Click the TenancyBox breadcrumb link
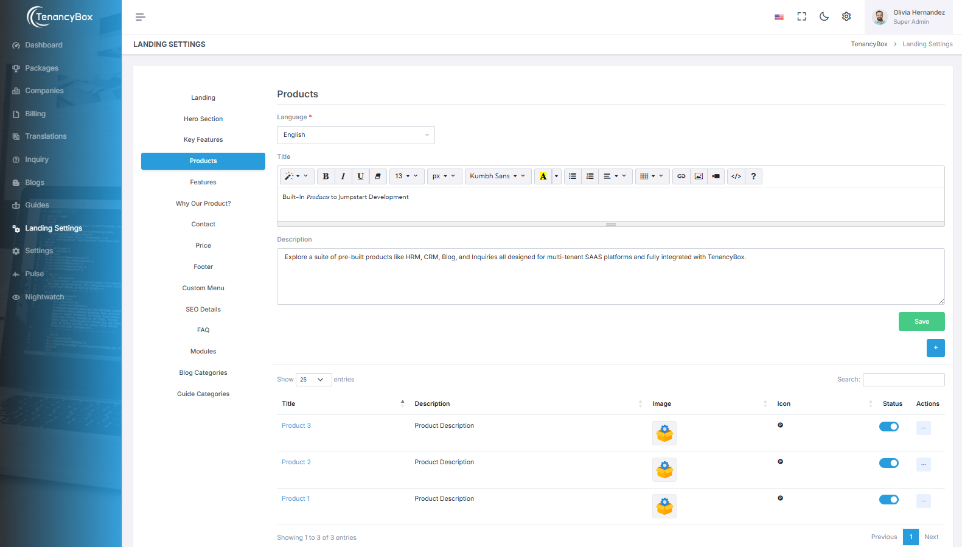The width and height of the screenshot is (962, 547). click(x=869, y=44)
